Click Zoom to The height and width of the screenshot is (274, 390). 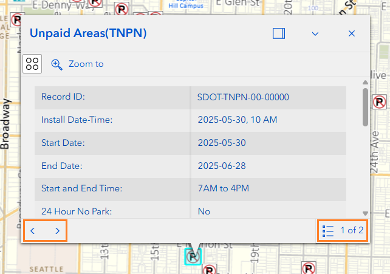(x=78, y=64)
